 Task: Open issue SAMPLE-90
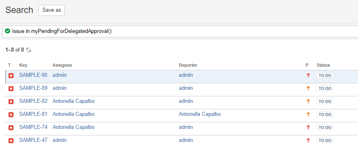coord(33,75)
